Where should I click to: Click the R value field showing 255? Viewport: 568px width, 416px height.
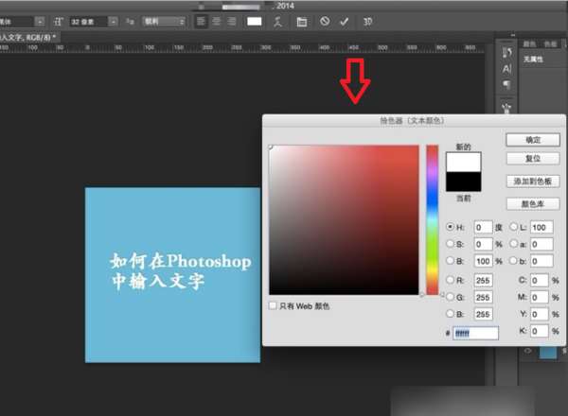click(x=483, y=280)
